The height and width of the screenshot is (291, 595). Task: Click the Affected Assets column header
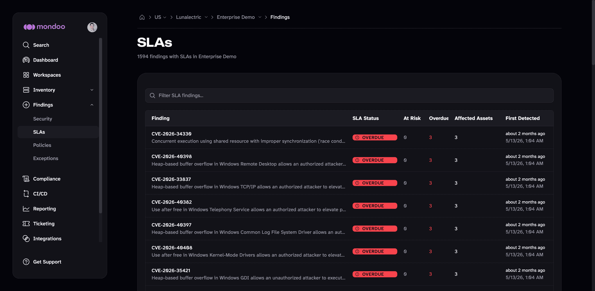coord(474,118)
